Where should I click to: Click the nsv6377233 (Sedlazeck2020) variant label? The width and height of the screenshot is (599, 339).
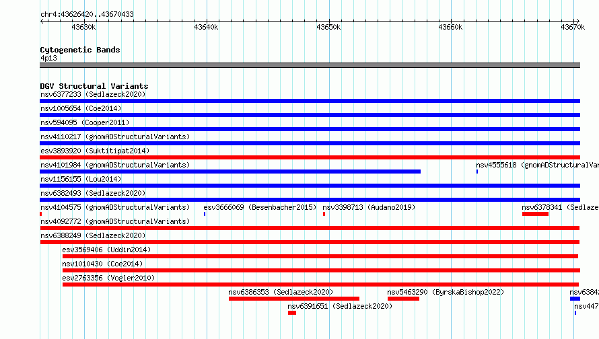pyautogui.click(x=93, y=94)
